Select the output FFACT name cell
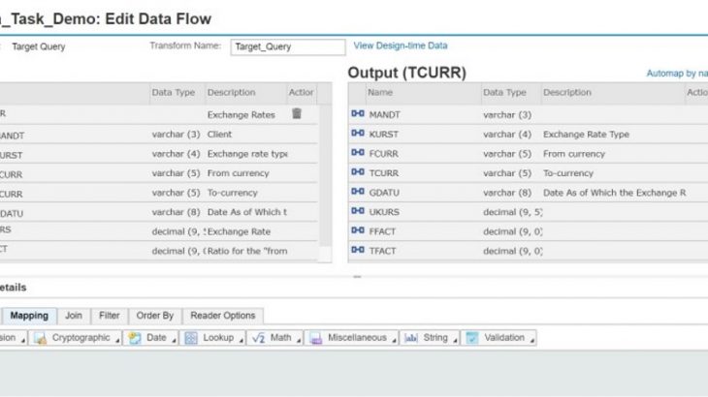708x397 pixels. tap(382, 231)
